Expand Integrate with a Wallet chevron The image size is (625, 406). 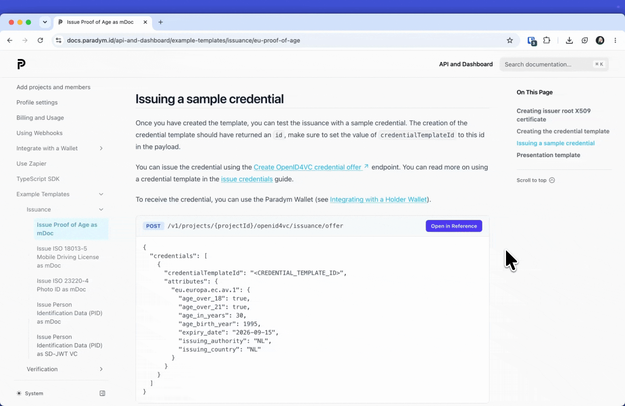coord(101,148)
